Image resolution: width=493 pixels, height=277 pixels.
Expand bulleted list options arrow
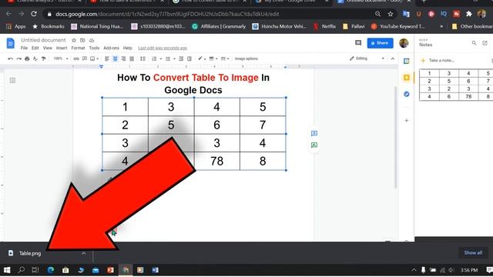(x=174, y=58)
